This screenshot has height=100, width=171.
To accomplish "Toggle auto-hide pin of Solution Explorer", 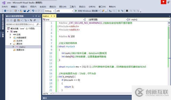I will [x=36, y=16].
